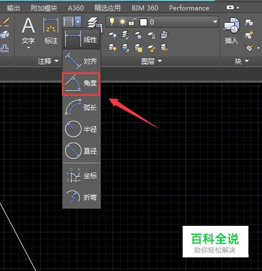Click the linear dimension split button icon
The height and width of the screenshot is (271, 262).
pyautogui.click(x=69, y=22)
